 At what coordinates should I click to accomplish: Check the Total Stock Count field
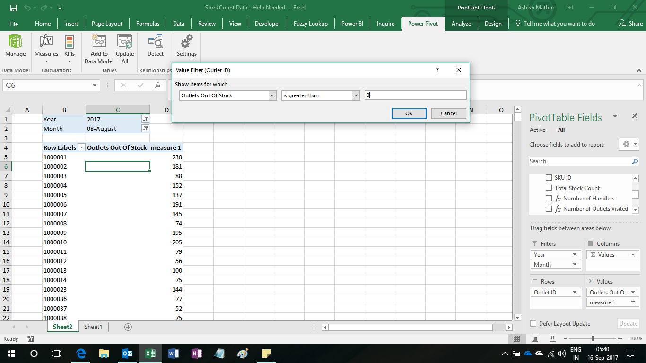point(549,188)
